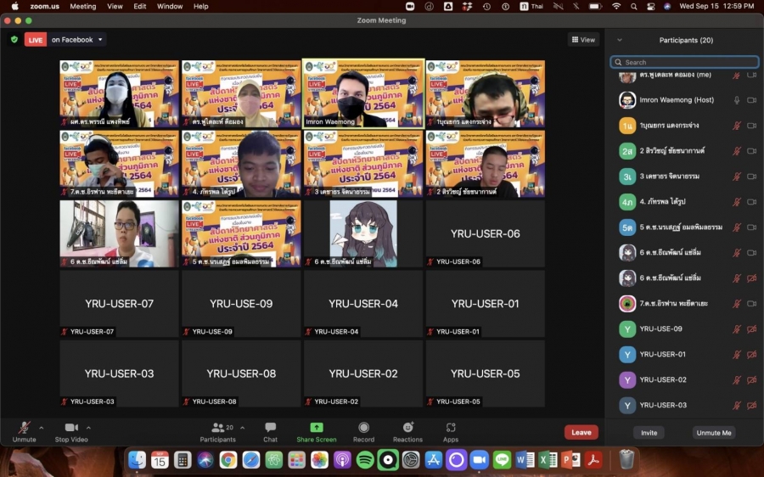Unmute your microphone
The width and height of the screenshot is (764, 477).
[25, 428]
